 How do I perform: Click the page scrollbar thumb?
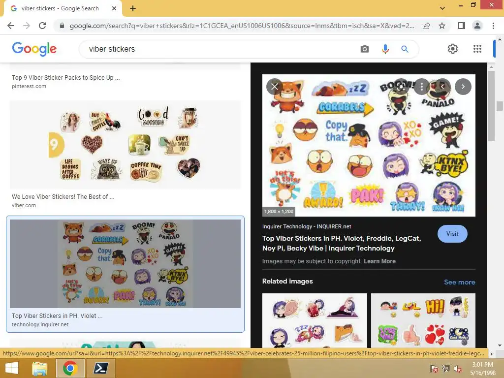499,106
